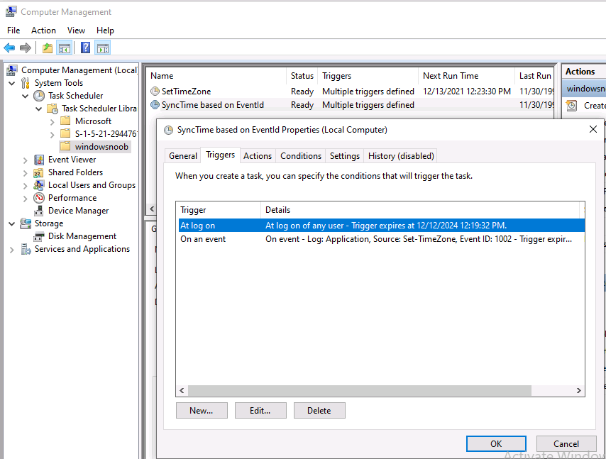This screenshot has width=606, height=459.
Task: Click the Trigger column header in trigger list
Action: (x=219, y=210)
